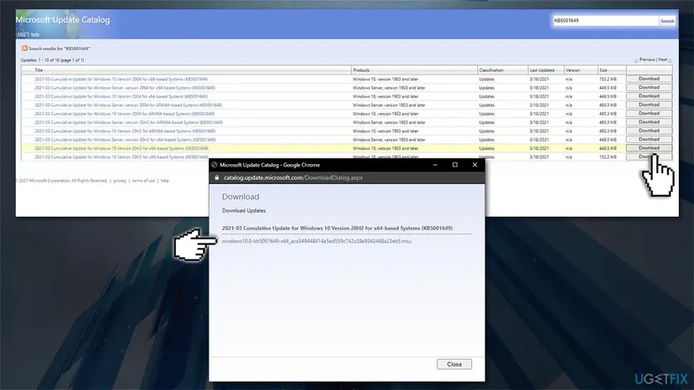Click the 152.2 MB size in first row
Viewport: 694px width, 390px height.
608,80
